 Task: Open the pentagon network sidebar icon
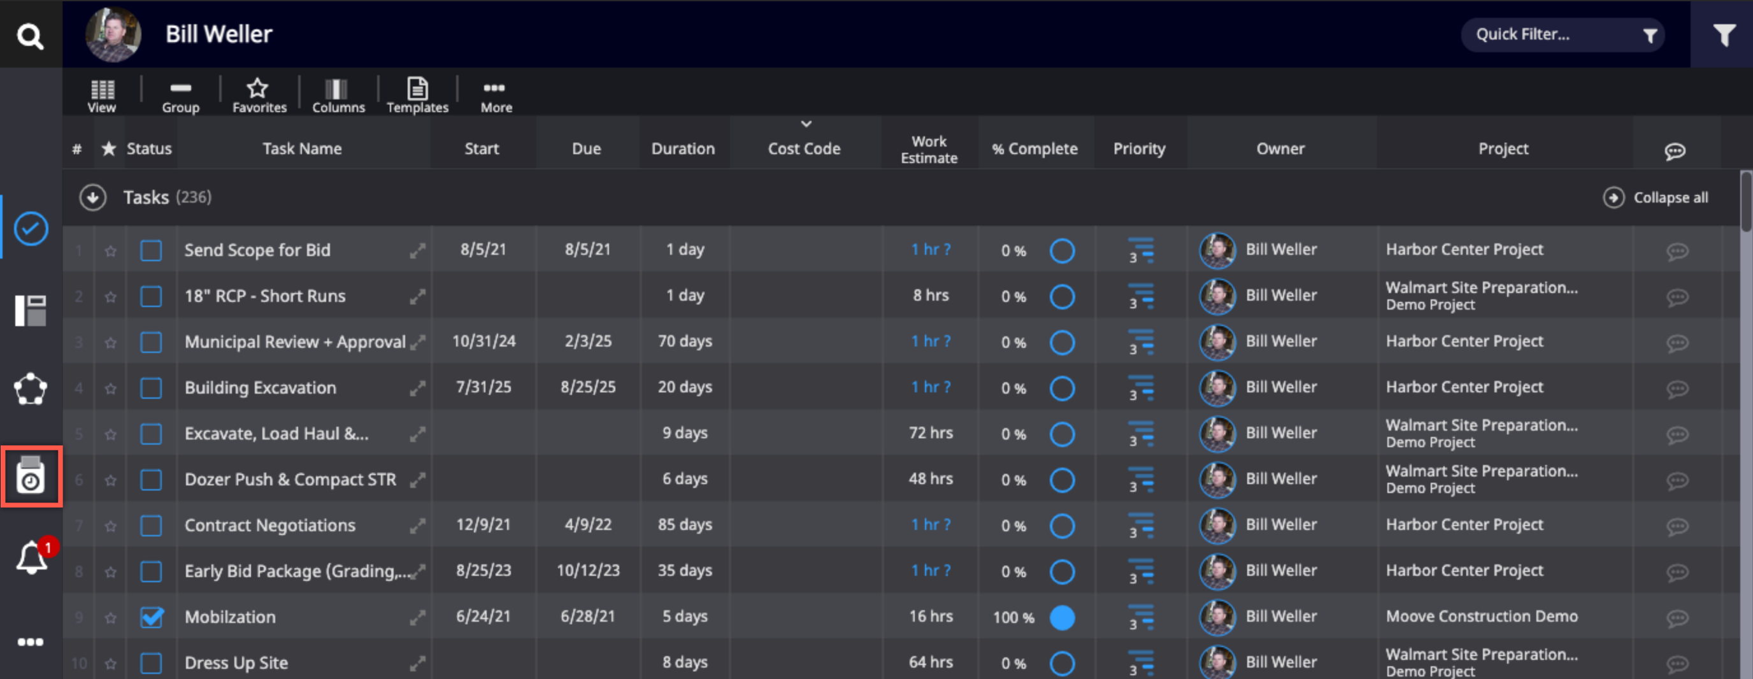click(31, 389)
